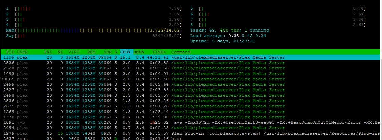Select process row with PID 2494

190,128
